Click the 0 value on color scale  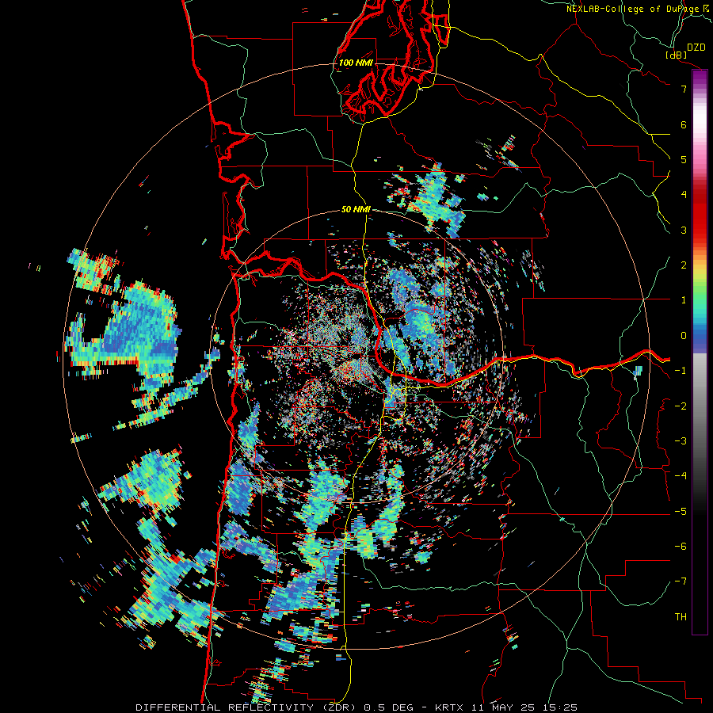click(x=684, y=336)
